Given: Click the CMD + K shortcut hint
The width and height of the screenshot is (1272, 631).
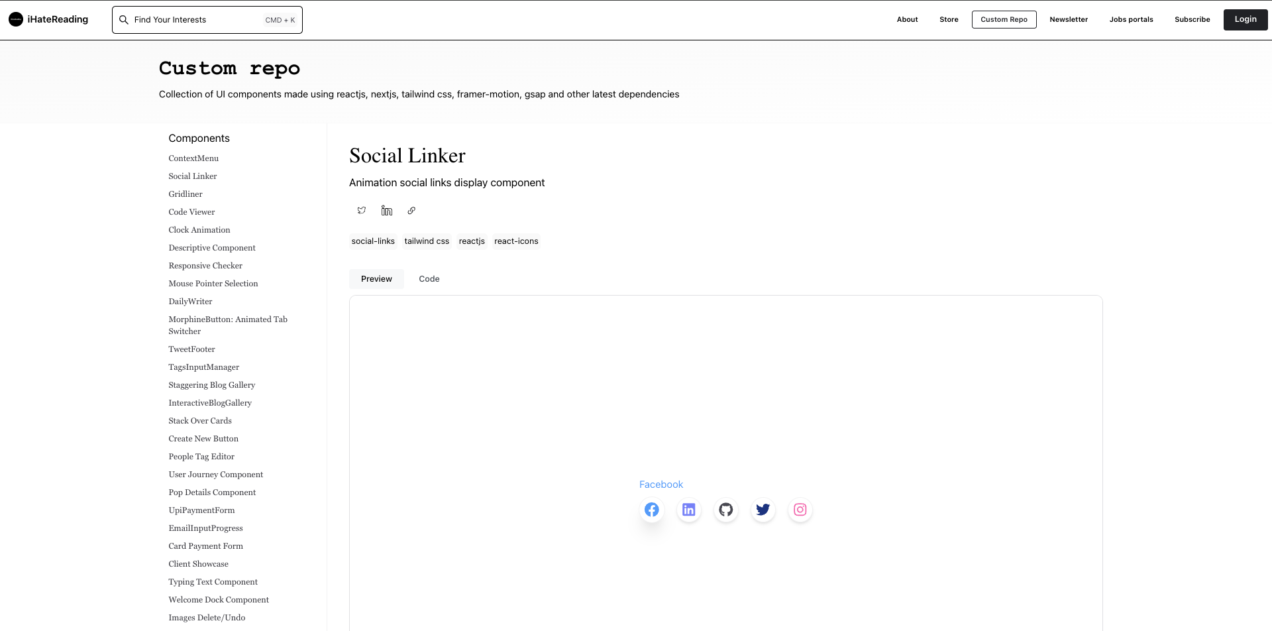Looking at the screenshot, I should click(x=280, y=20).
